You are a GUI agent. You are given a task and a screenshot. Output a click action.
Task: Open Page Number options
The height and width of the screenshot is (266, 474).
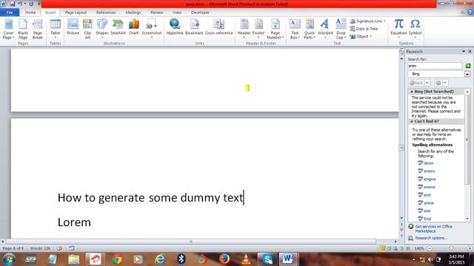point(275,29)
